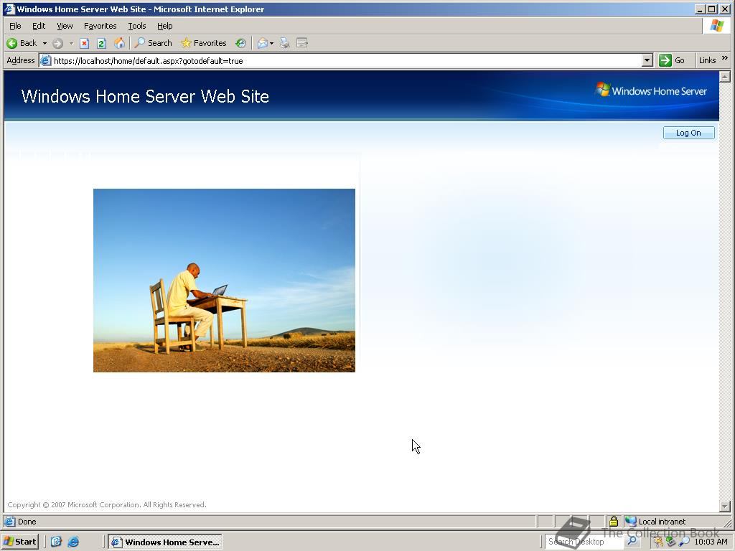Viewport: 735px width, 551px height.
Task: Maximize the Internet Explorer window
Action: click(711, 9)
